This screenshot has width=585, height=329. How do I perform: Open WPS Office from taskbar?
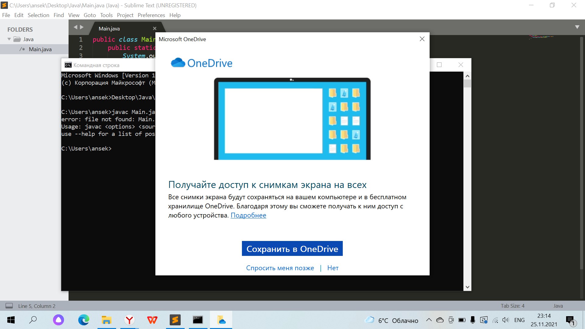(152, 320)
